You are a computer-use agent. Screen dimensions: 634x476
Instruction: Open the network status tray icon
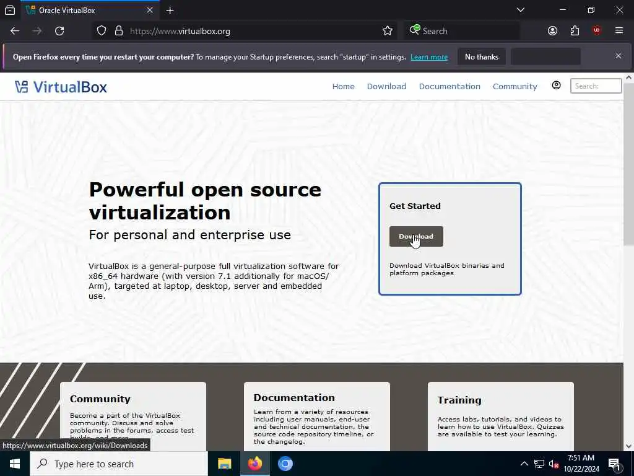pos(539,464)
